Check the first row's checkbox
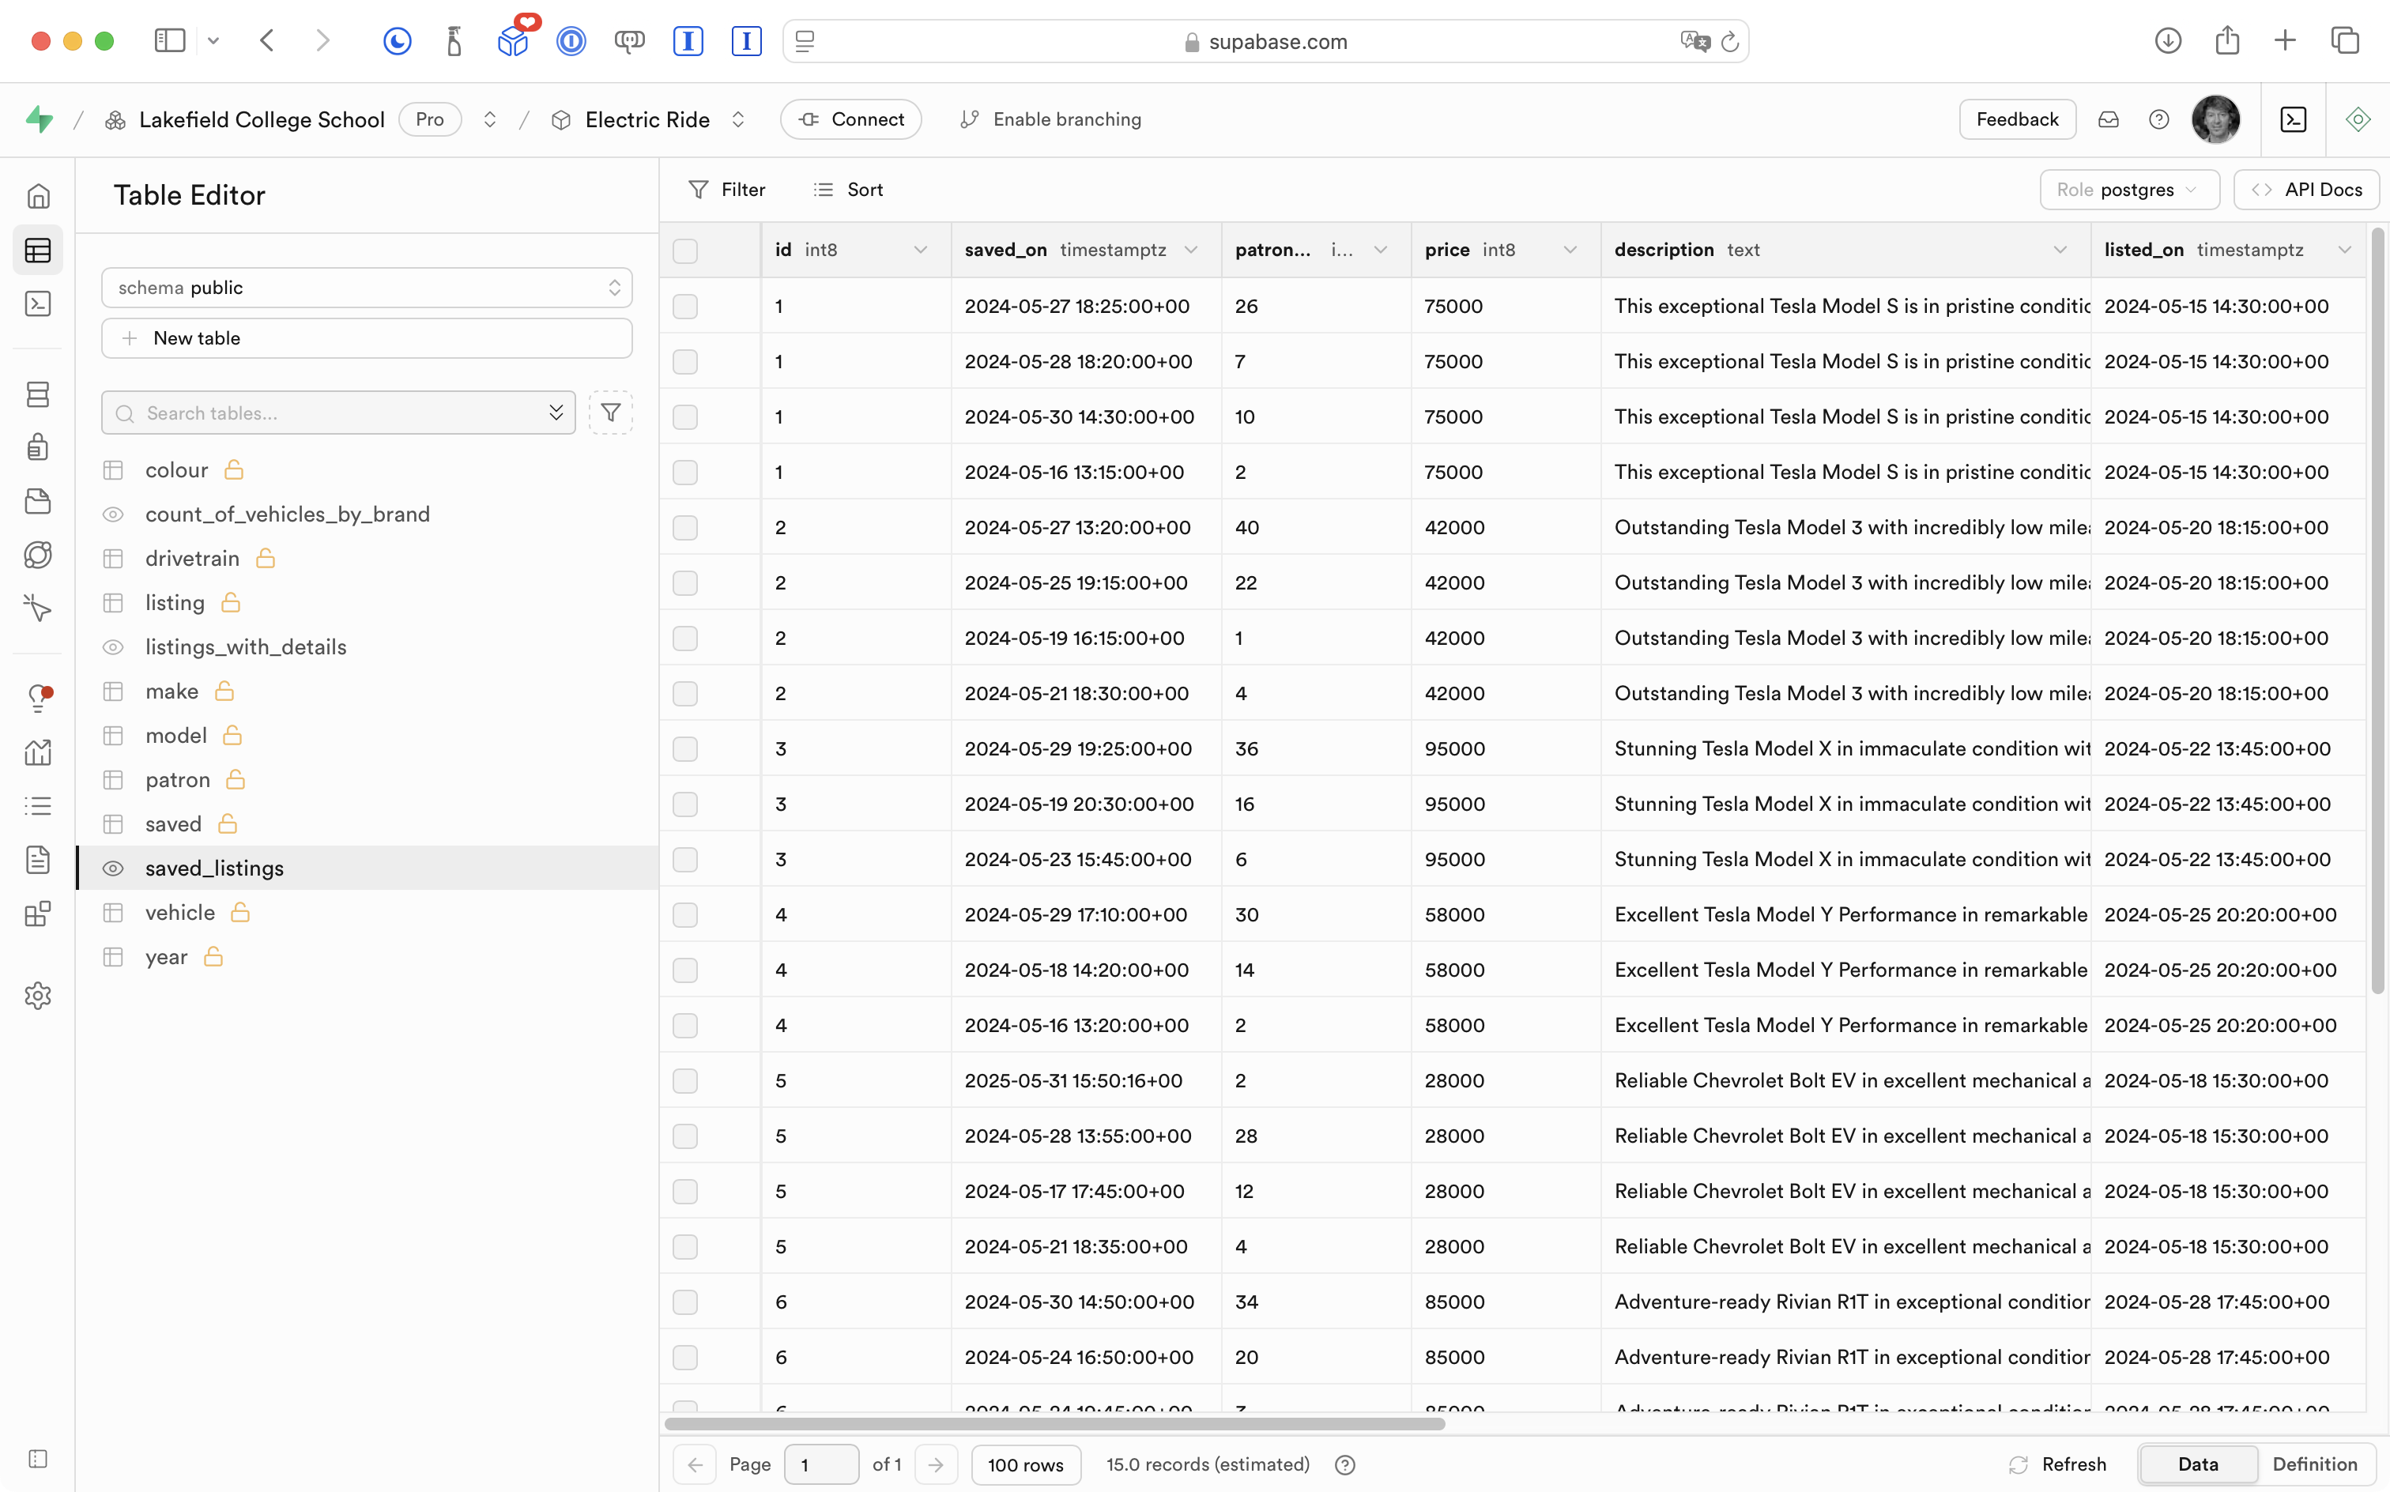 684,306
